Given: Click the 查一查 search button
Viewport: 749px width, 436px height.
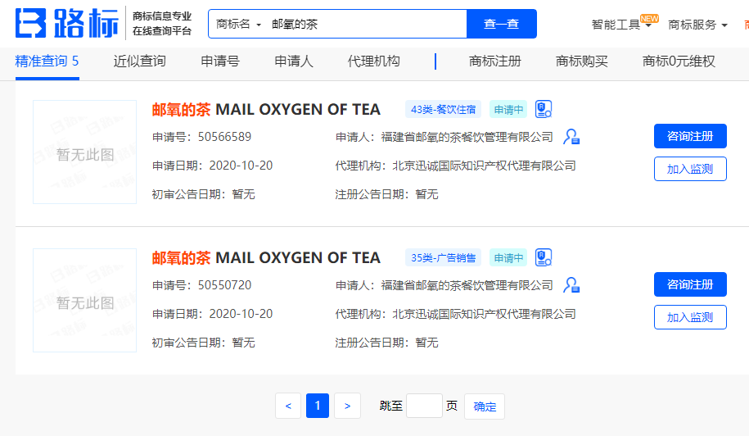Looking at the screenshot, I should pos(502,24).
